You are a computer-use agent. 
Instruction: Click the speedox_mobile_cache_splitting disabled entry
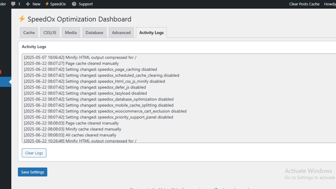coord(99,105)
